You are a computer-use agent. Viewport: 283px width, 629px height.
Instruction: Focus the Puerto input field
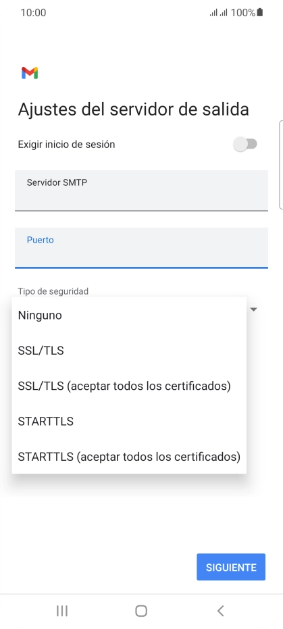(142, 247)
